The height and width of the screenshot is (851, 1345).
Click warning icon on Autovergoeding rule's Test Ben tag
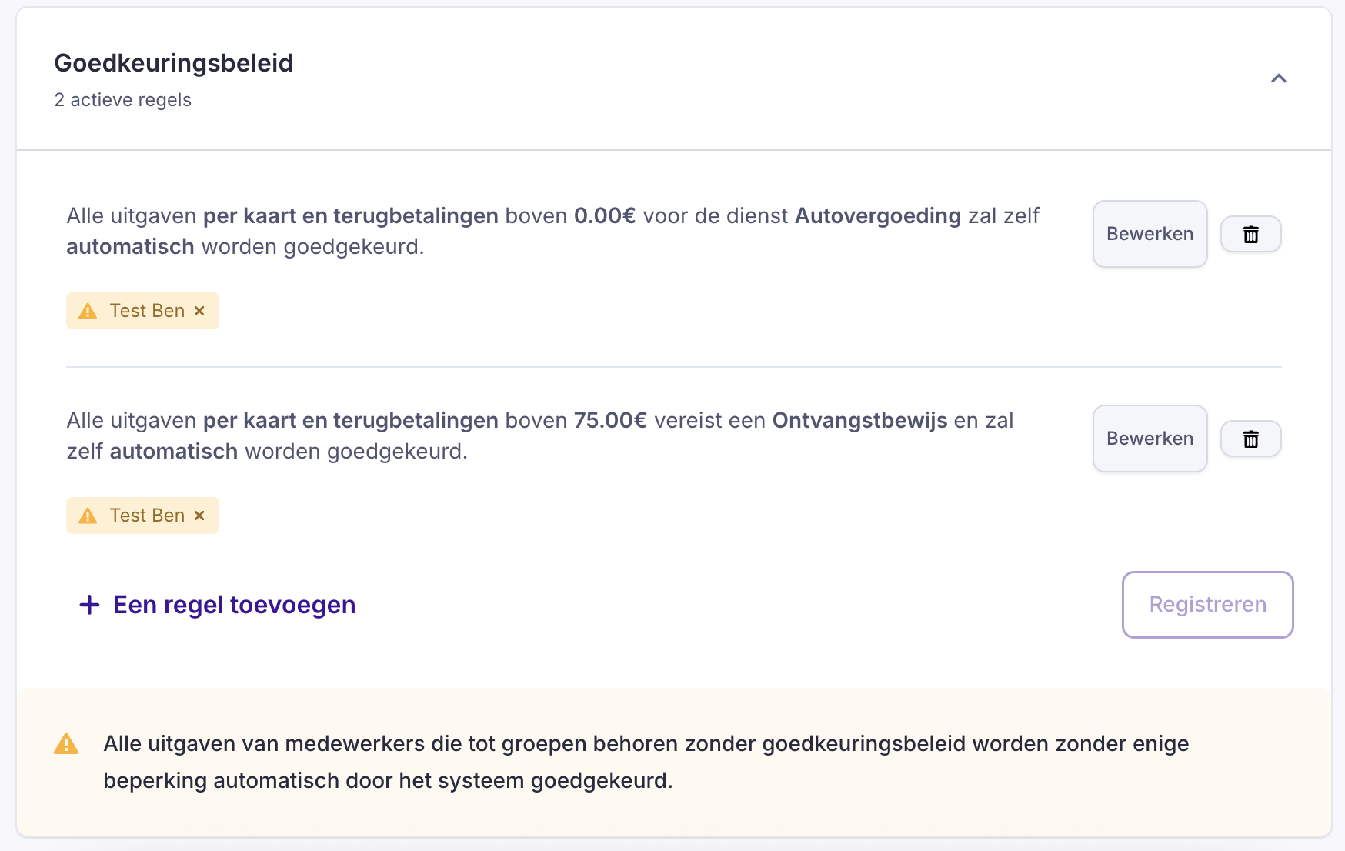pyautogui.click(x=88, y=311)
